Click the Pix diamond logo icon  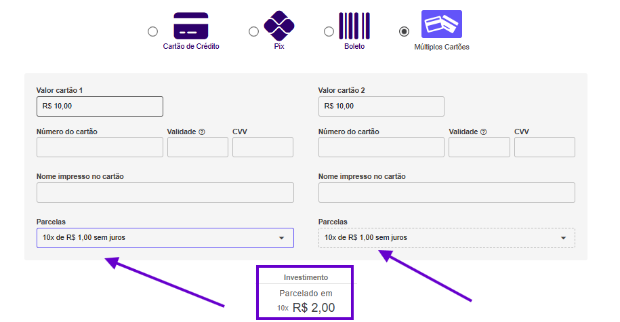279,26
